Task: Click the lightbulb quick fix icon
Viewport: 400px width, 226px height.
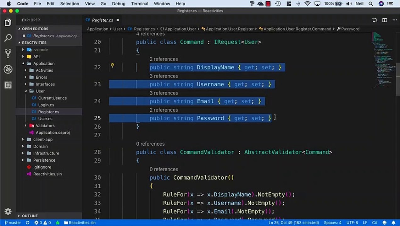Action: 112,66
